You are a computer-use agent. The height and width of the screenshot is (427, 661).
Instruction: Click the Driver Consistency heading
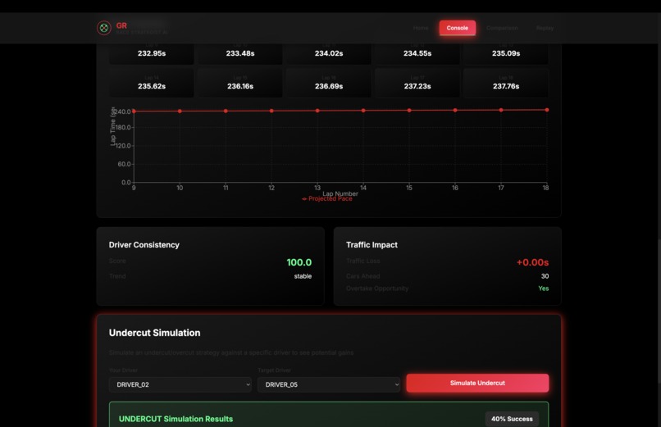click(144, 245)
